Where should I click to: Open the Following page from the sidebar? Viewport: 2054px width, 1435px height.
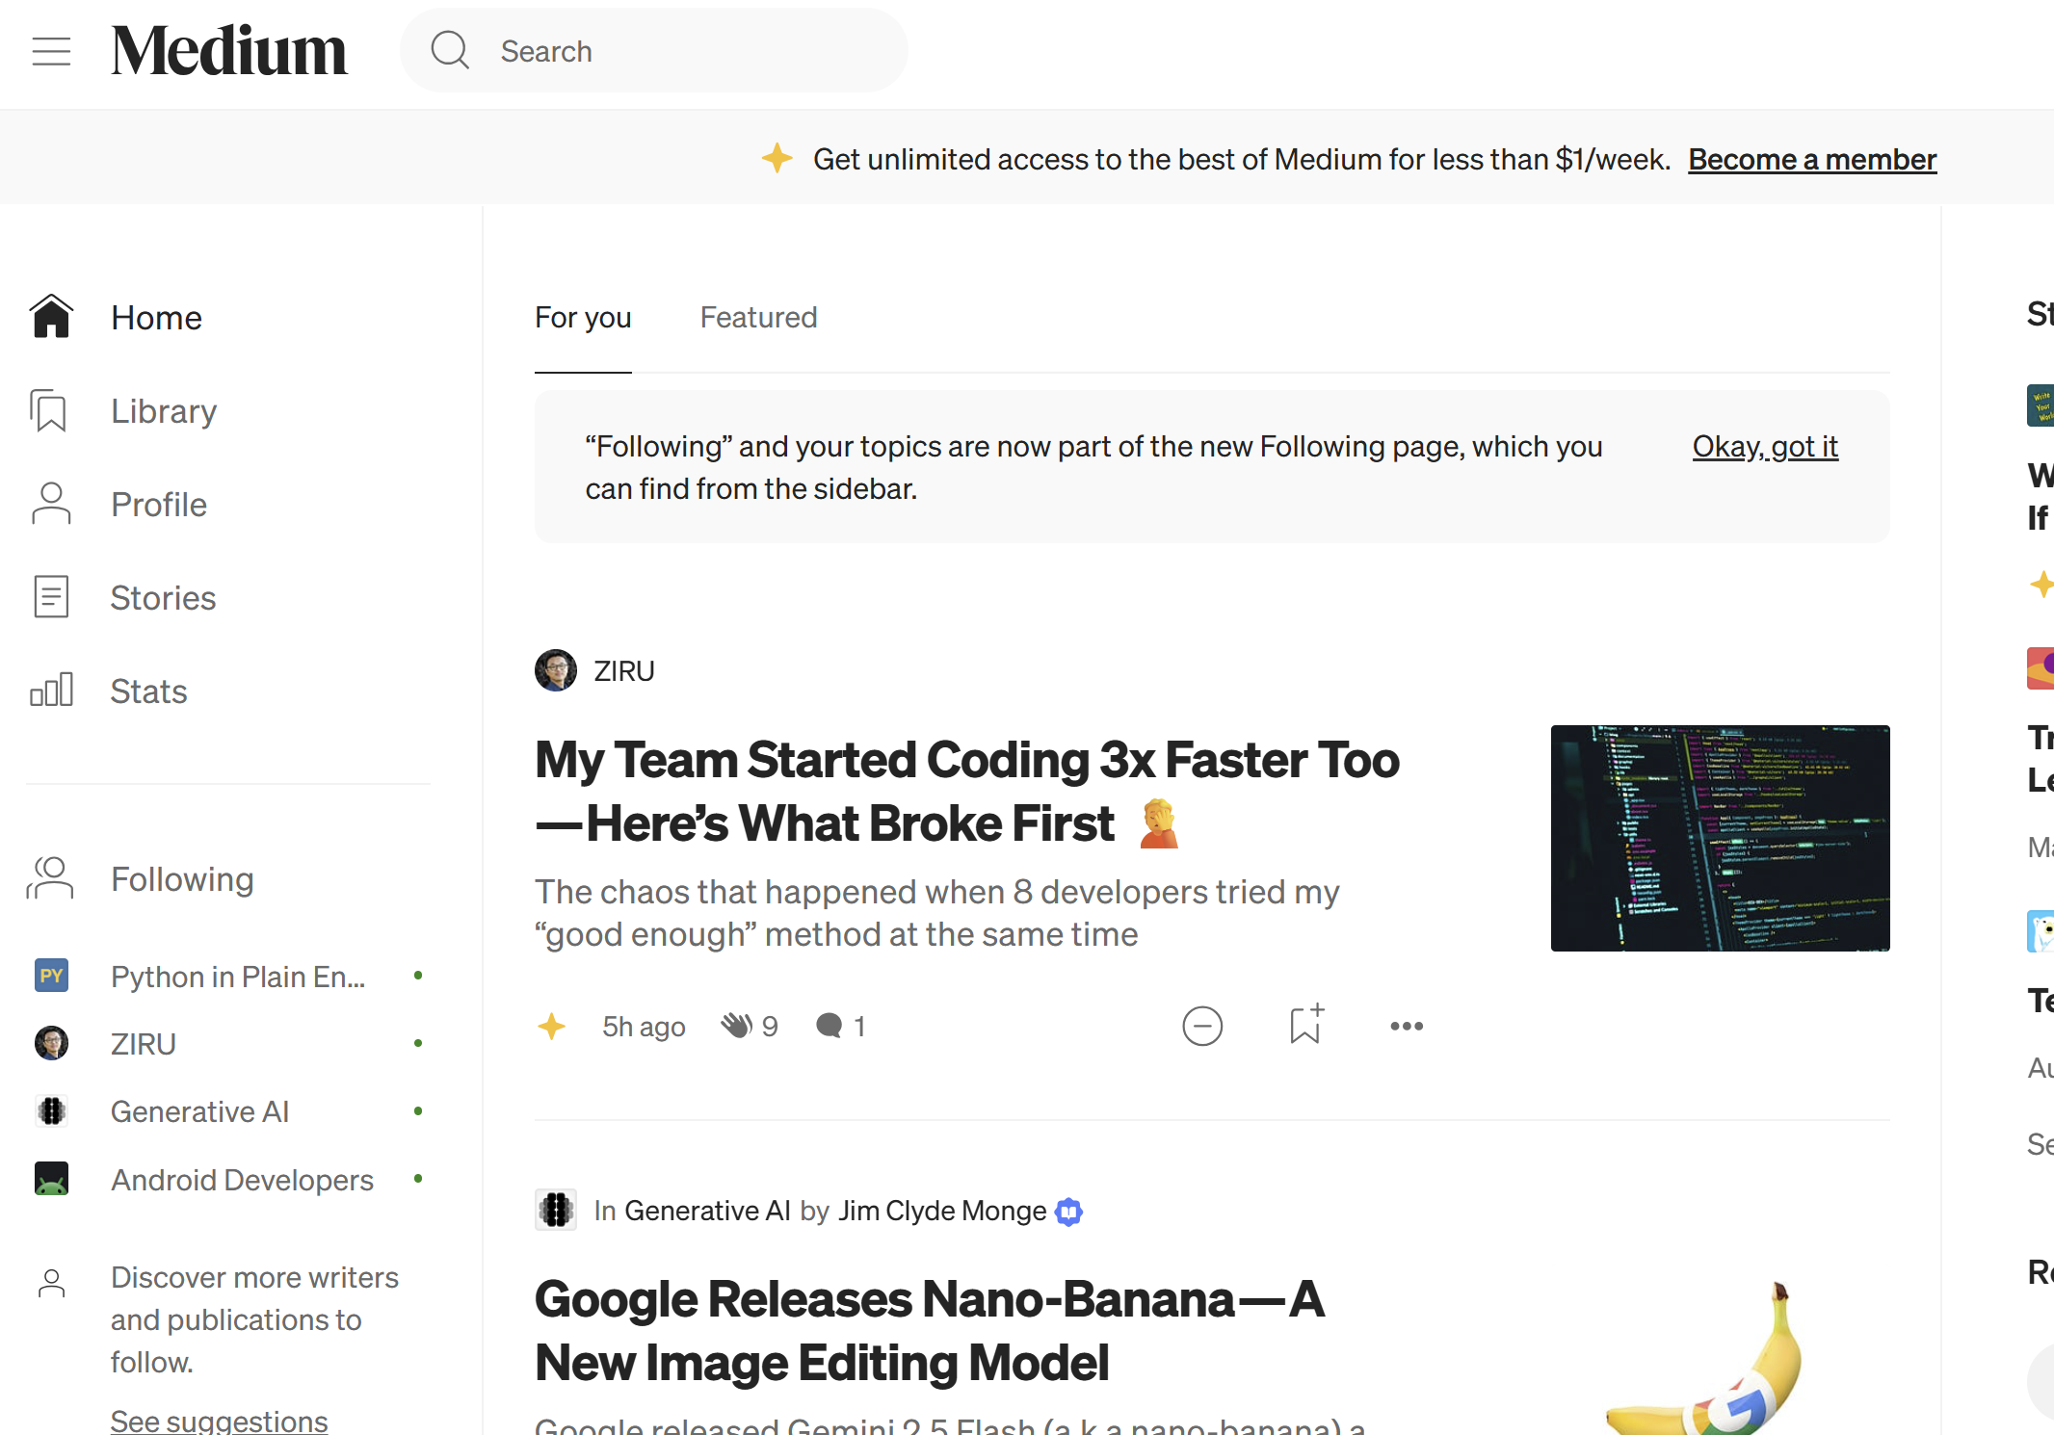[x=181, y=878]
